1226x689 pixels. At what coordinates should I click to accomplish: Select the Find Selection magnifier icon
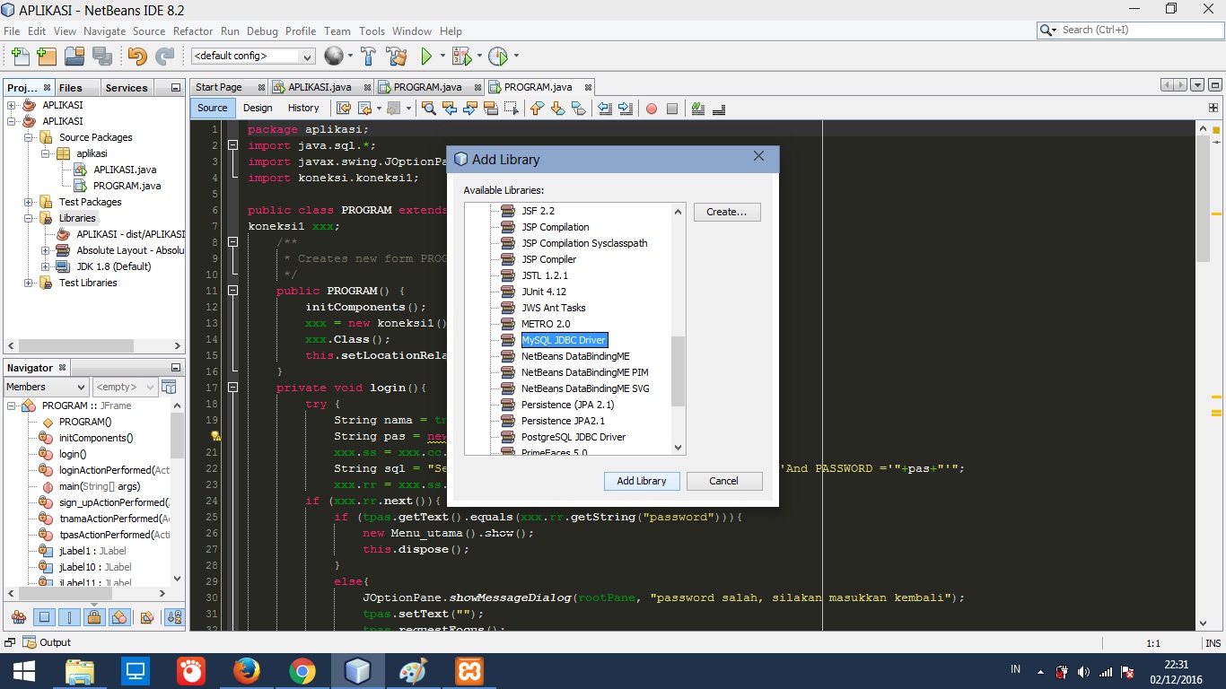429,108
